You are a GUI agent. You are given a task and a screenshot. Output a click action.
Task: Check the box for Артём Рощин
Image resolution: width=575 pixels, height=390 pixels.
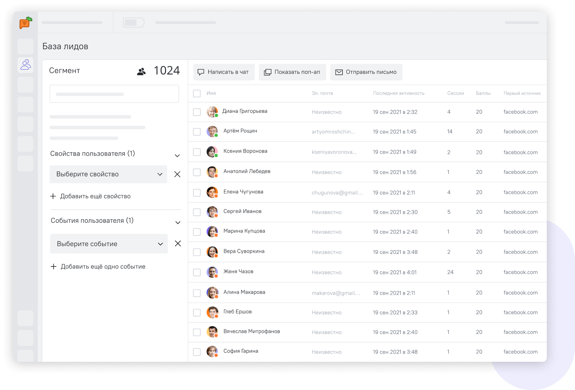click(197, 132)
